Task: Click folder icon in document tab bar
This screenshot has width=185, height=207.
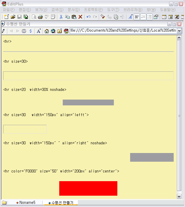Action: [4, 203]
